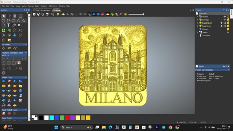Collapse the Model Information section
The image size is (233, 131).
pos(229,70)
